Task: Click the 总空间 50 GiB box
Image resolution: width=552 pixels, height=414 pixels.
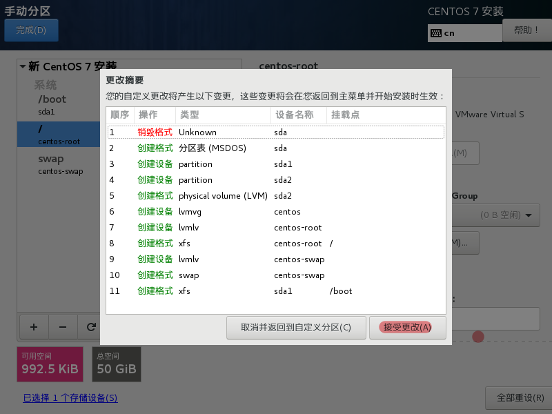Action: tap(117, 364)
